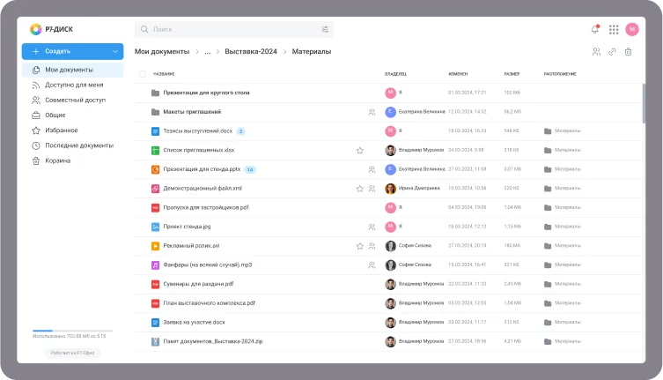Click shared icon on Макеты приглашений row
The image size is (663, 380).
point(372,112)
